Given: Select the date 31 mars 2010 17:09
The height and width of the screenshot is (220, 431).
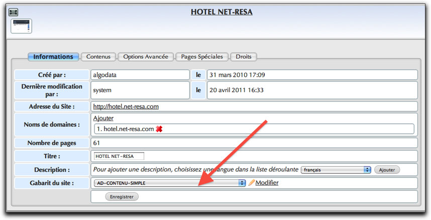Looking at the screenshot, I should coord(237,75).
